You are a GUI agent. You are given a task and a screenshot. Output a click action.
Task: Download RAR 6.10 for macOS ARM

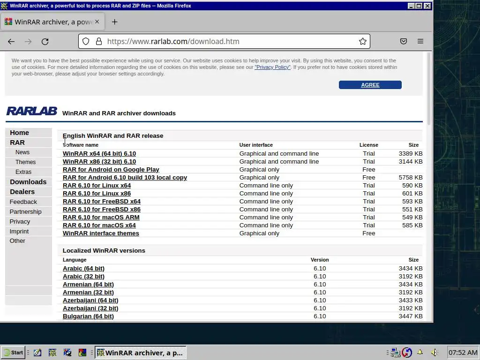click(101, 217)
